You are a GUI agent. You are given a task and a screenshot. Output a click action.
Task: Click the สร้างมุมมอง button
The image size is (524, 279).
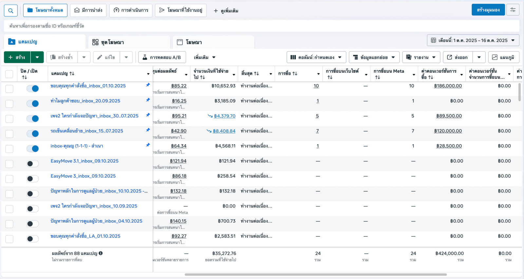[x=488, y=10]
